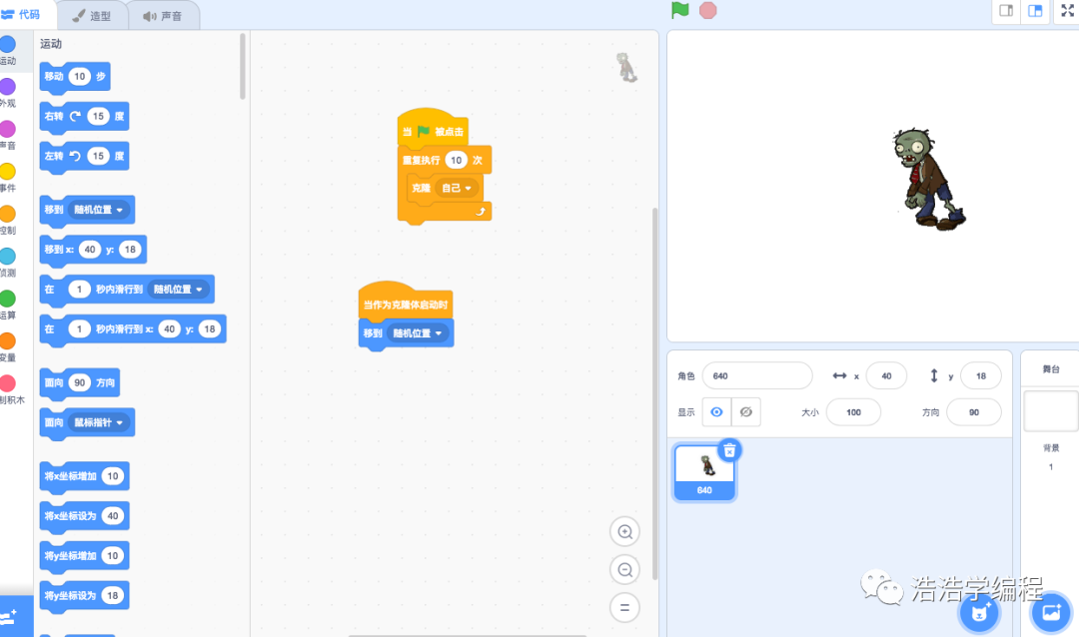This screenshot has width=1079, height=637.
Task: Click the block palette vertical scrollbar
Action: tap(242, 67)
